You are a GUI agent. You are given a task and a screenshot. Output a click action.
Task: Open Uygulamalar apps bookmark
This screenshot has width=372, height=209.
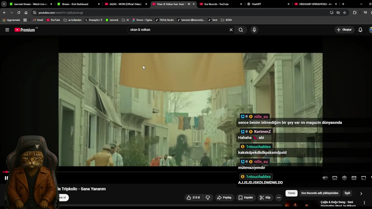click(x=11, y=20)
